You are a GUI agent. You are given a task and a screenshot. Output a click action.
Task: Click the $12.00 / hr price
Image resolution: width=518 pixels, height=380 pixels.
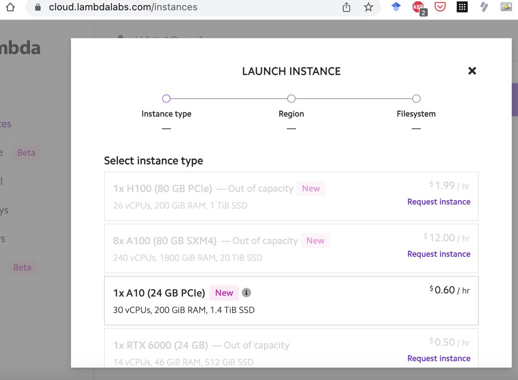(446, 237)
